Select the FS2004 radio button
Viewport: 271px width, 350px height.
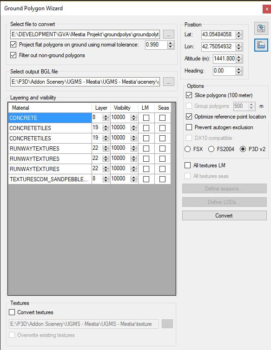click(211, 149)
